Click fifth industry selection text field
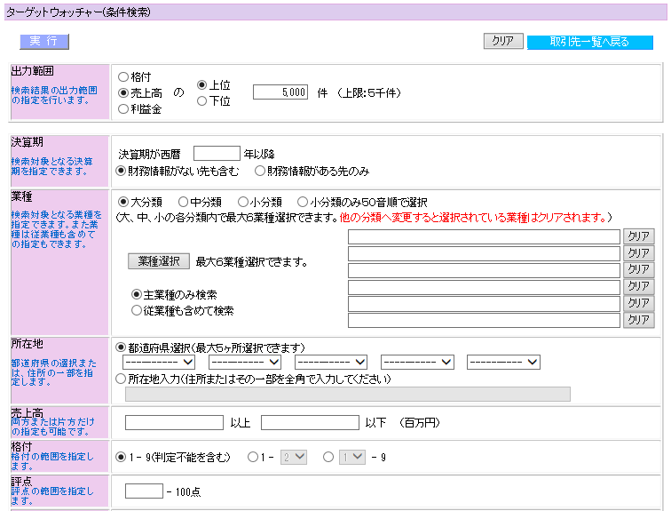The image size is (671, 511). click(484, 304)
